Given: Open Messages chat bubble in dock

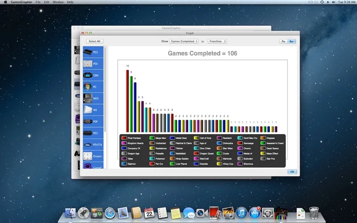Looking at the screenshot, I should pyautogui.click(x=189, y=213).
